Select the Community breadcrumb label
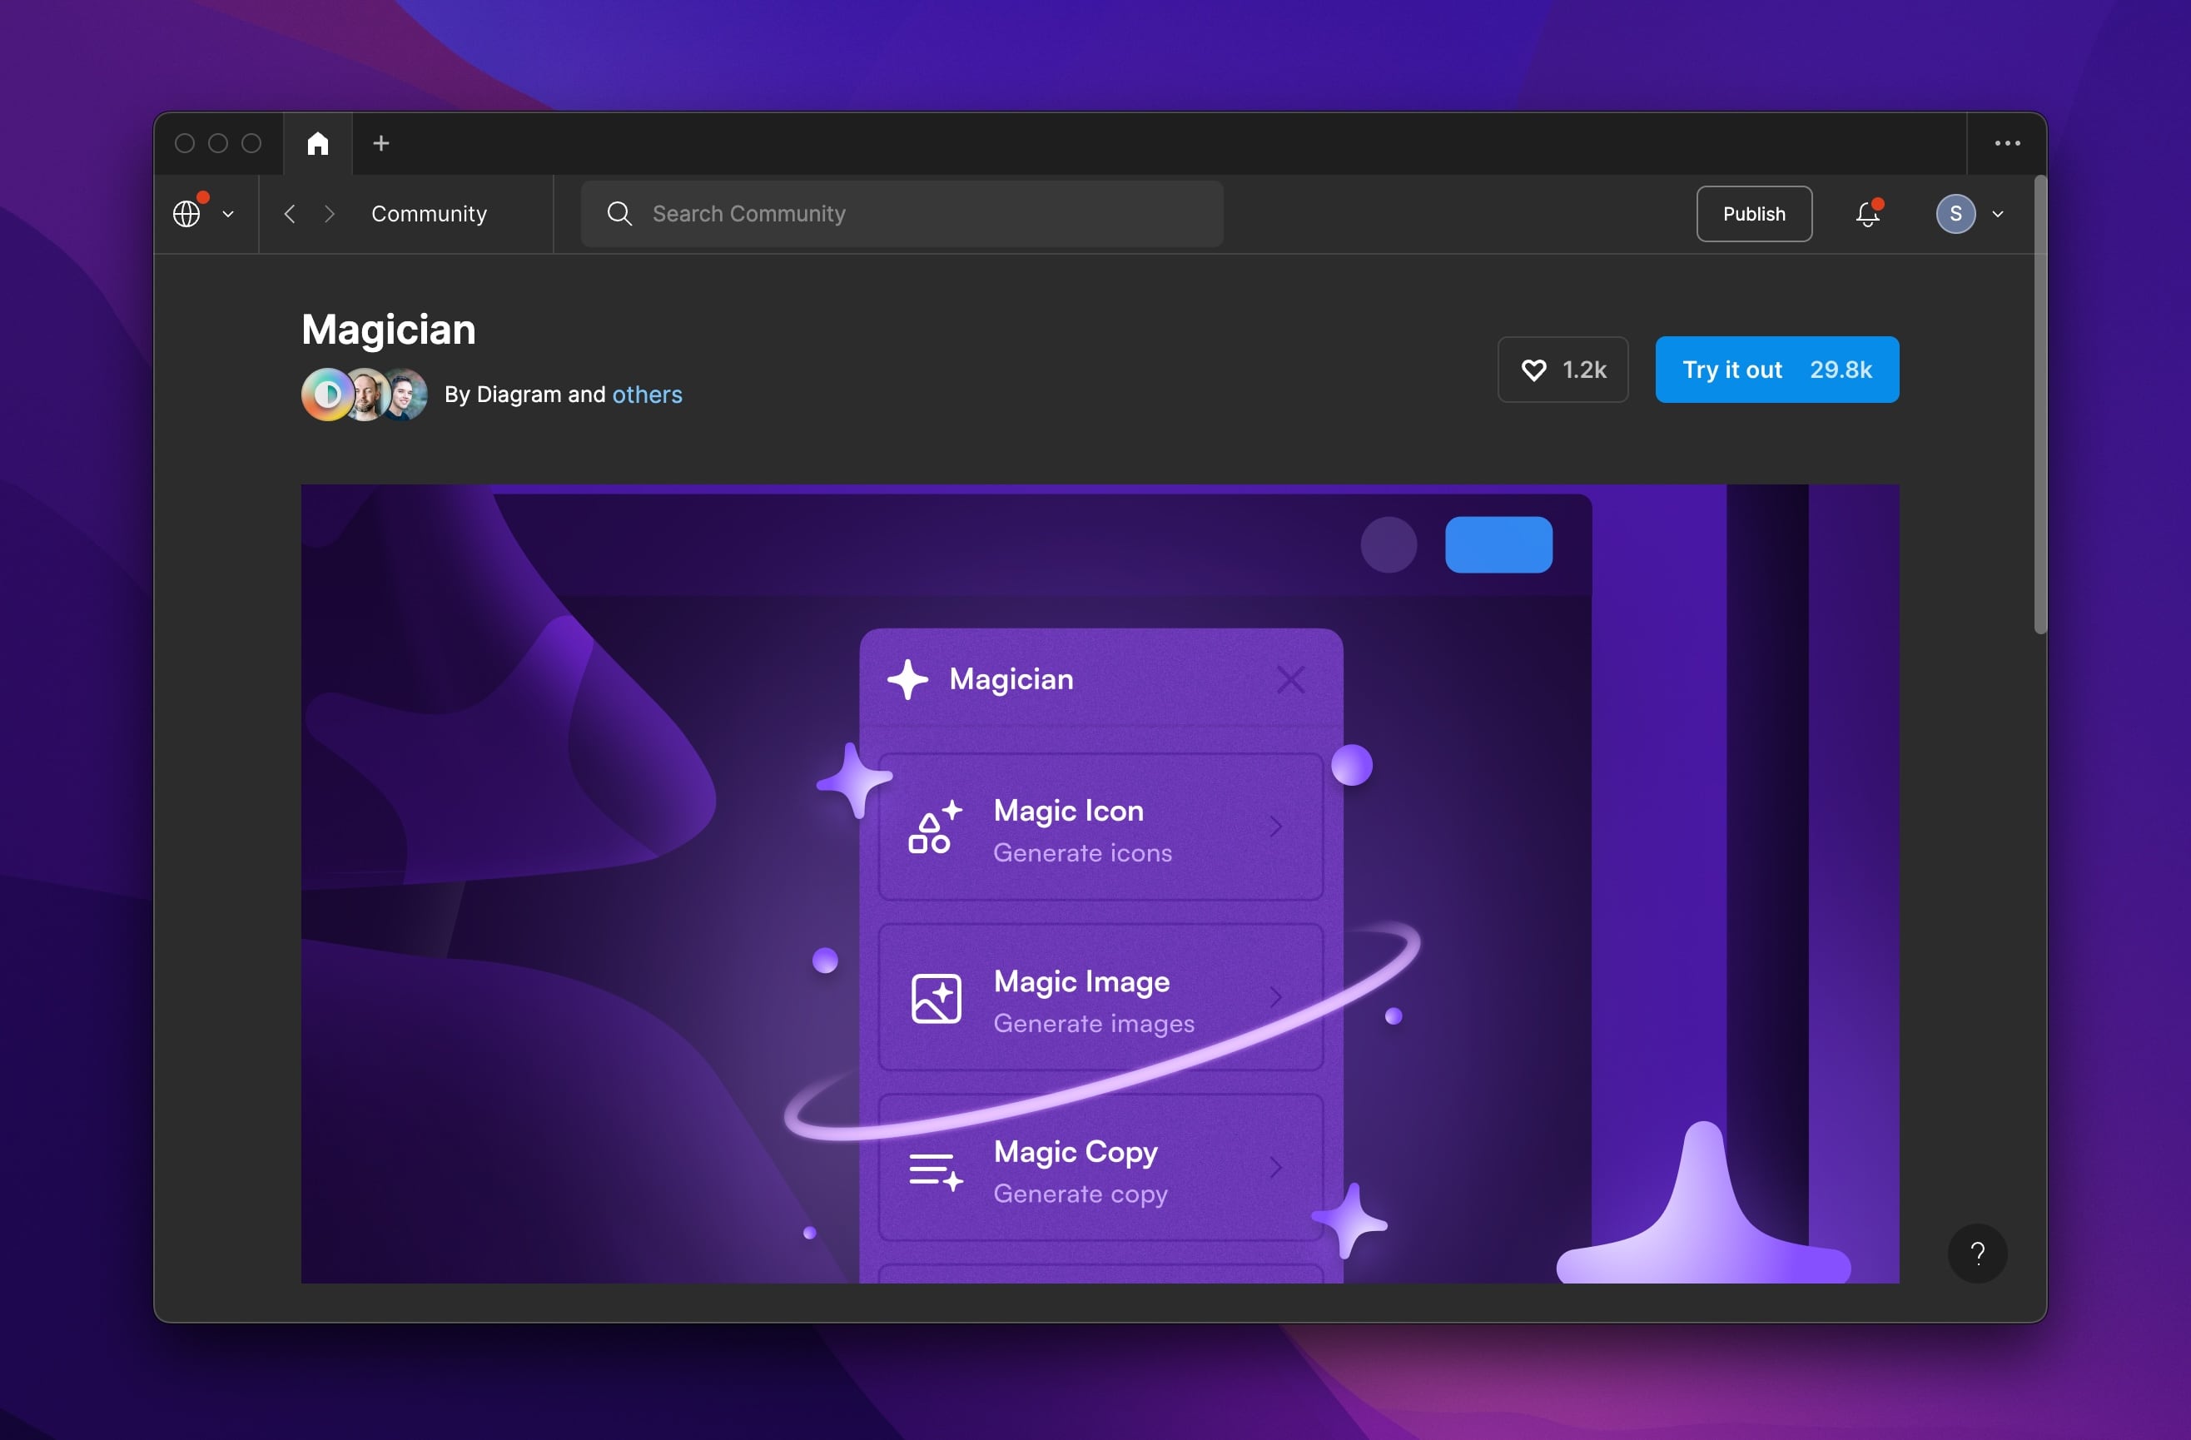This screenshot has height=1440, width=2191. point(429,214)
